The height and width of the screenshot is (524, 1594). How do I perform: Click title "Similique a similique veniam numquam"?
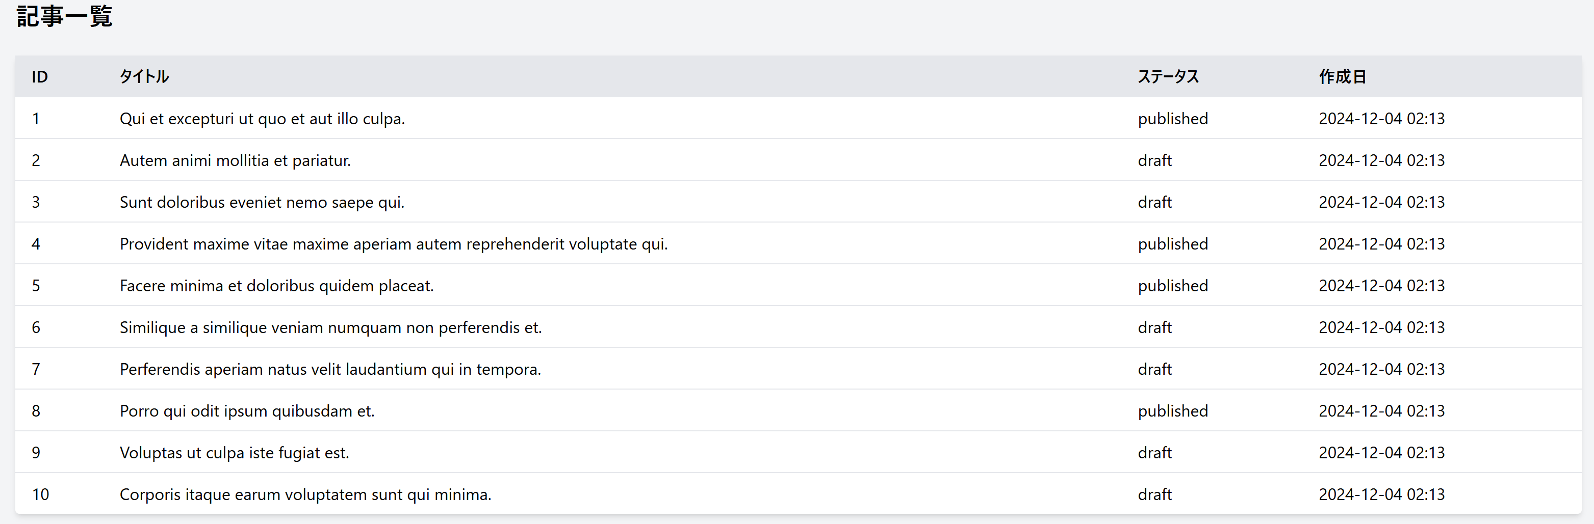click(x=330, y=327)
